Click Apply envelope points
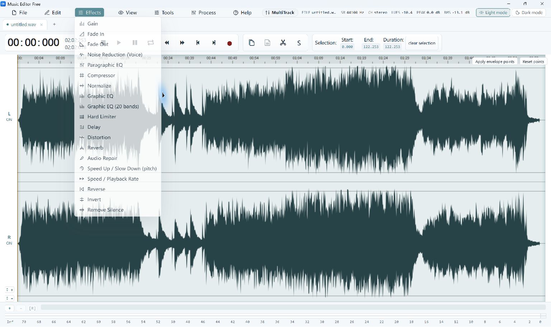The image size is (551, 327). (495, 62)
